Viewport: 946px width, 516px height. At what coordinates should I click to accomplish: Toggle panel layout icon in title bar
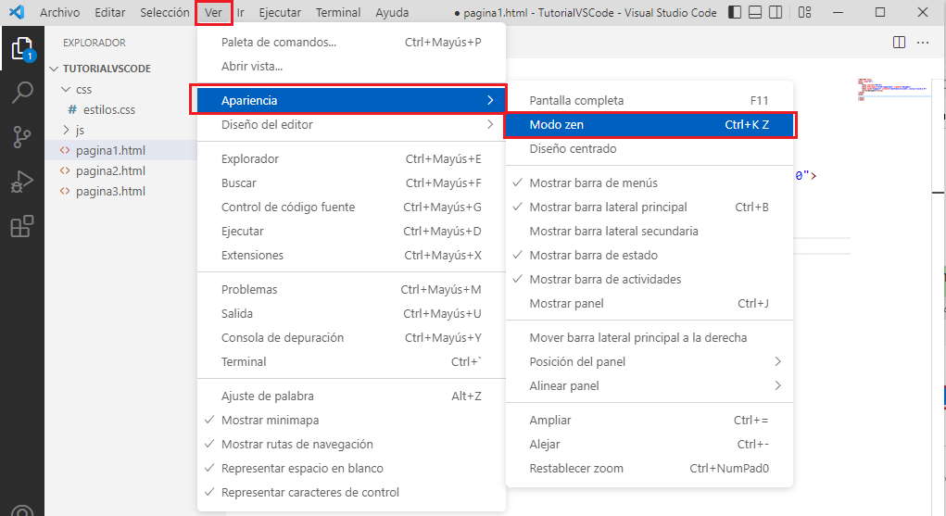pyautogui.click(x=755, y=12)
